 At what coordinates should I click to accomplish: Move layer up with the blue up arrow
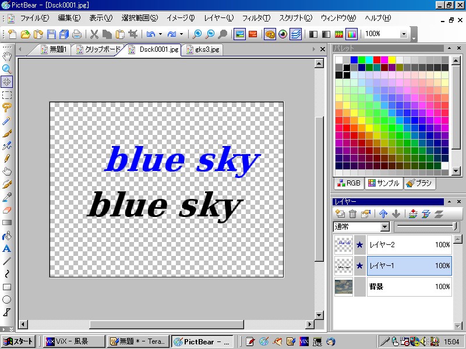pyautogui.click(x=383, y=214)
